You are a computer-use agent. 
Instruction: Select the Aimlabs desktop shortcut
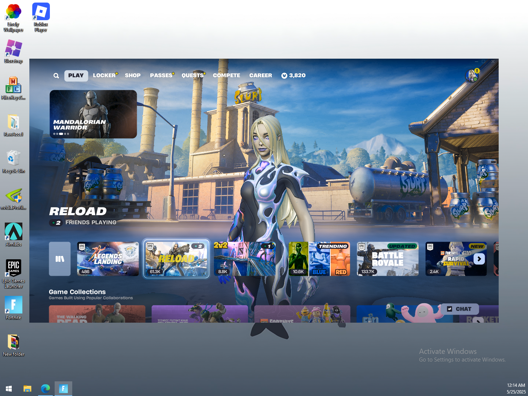[x=14, y=235]
